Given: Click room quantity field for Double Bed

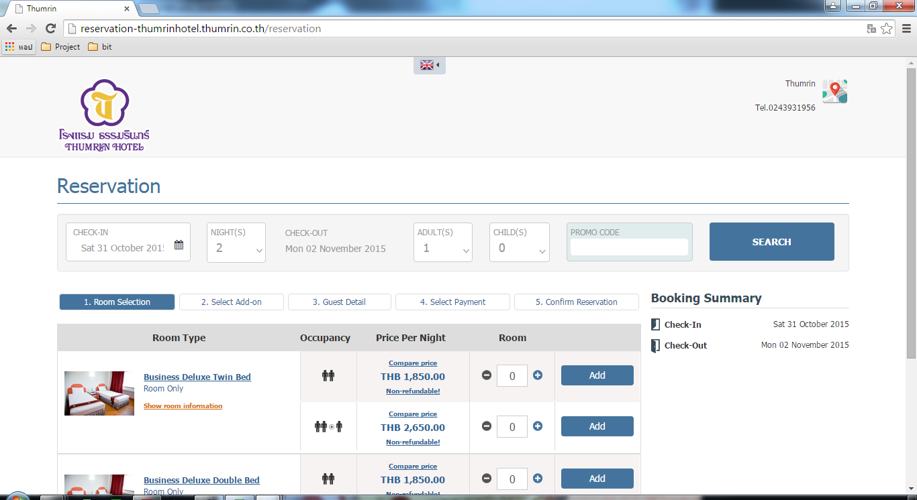Looking at the screenshot, I should click(x=512, y=479).
